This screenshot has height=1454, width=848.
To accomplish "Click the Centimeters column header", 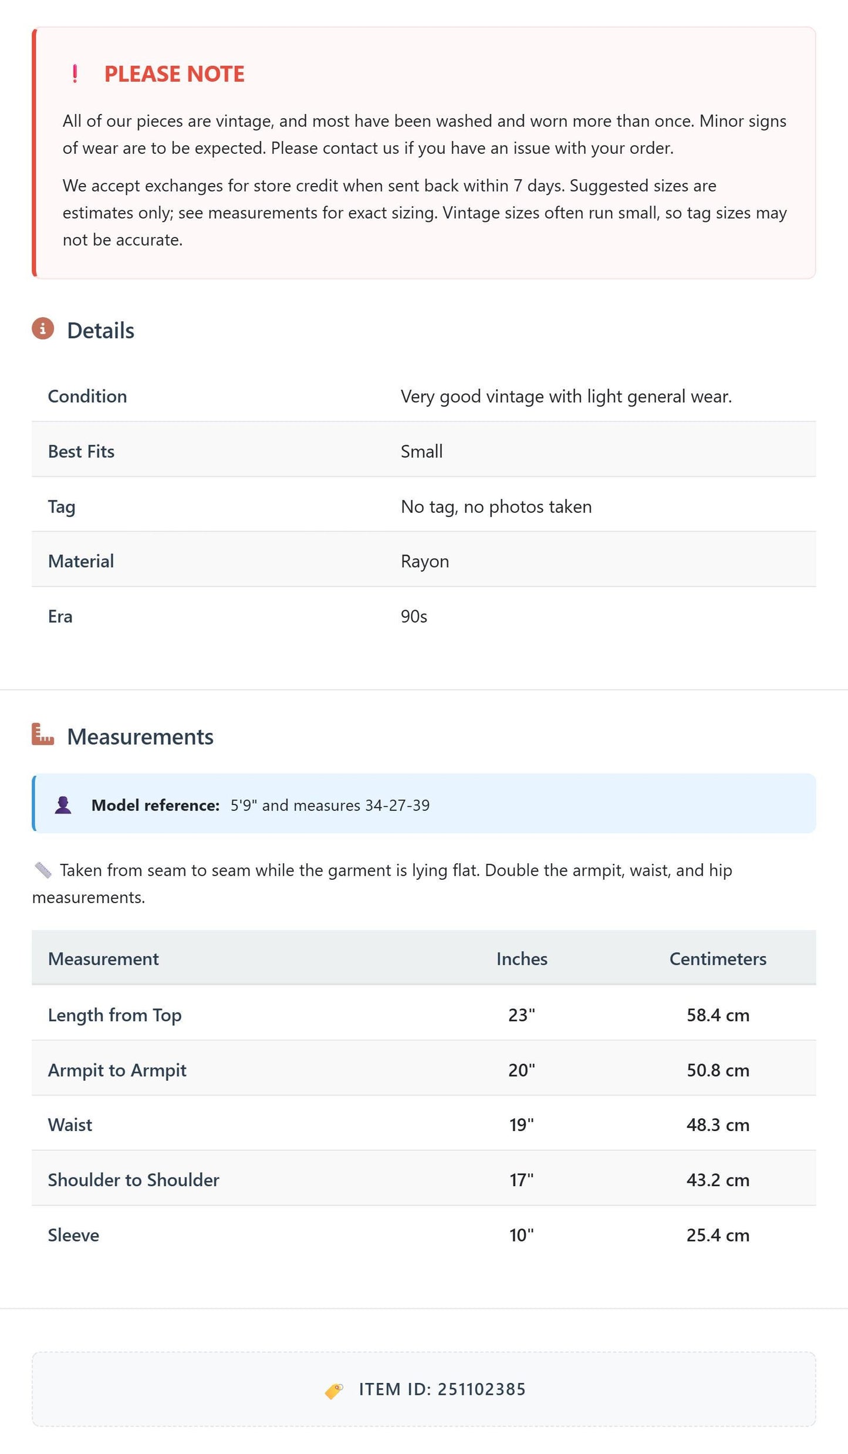I will [x=718, y=959].
